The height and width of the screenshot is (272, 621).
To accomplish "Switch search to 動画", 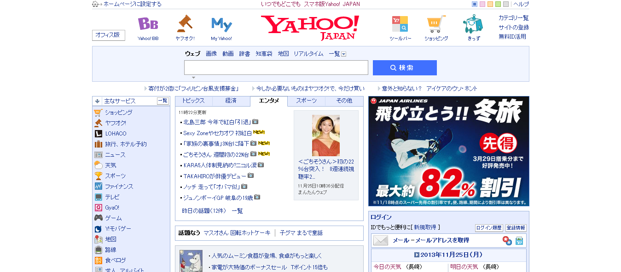I will 228,54.
